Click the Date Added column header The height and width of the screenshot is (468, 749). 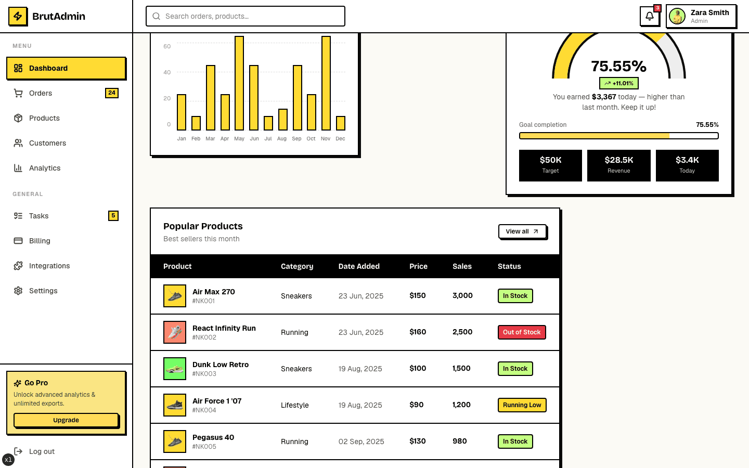[359, 266]
